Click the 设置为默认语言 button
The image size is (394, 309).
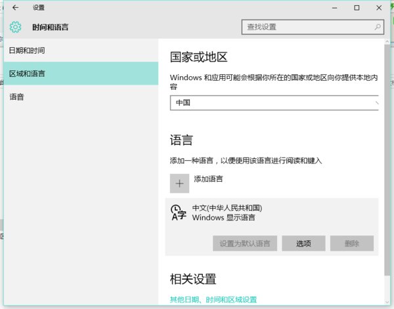pyautogui.click(x=245, y=243)
